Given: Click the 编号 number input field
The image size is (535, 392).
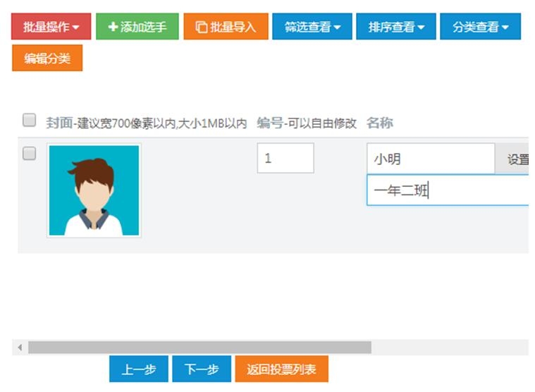Looking at the screenshot, I should click(x=285, y=159).
